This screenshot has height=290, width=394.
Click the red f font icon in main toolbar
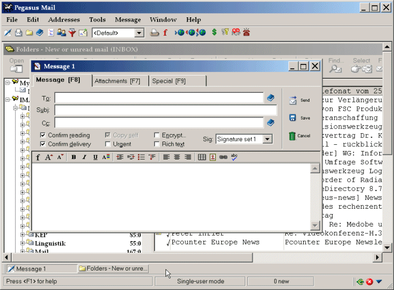click(165, 33)
